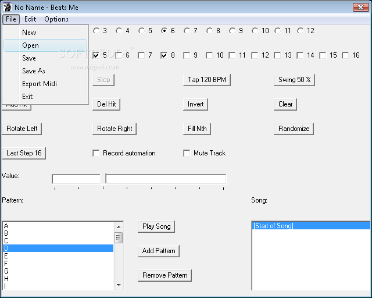Click the Play Song button

pyautogui.click(x=156, y=226)
